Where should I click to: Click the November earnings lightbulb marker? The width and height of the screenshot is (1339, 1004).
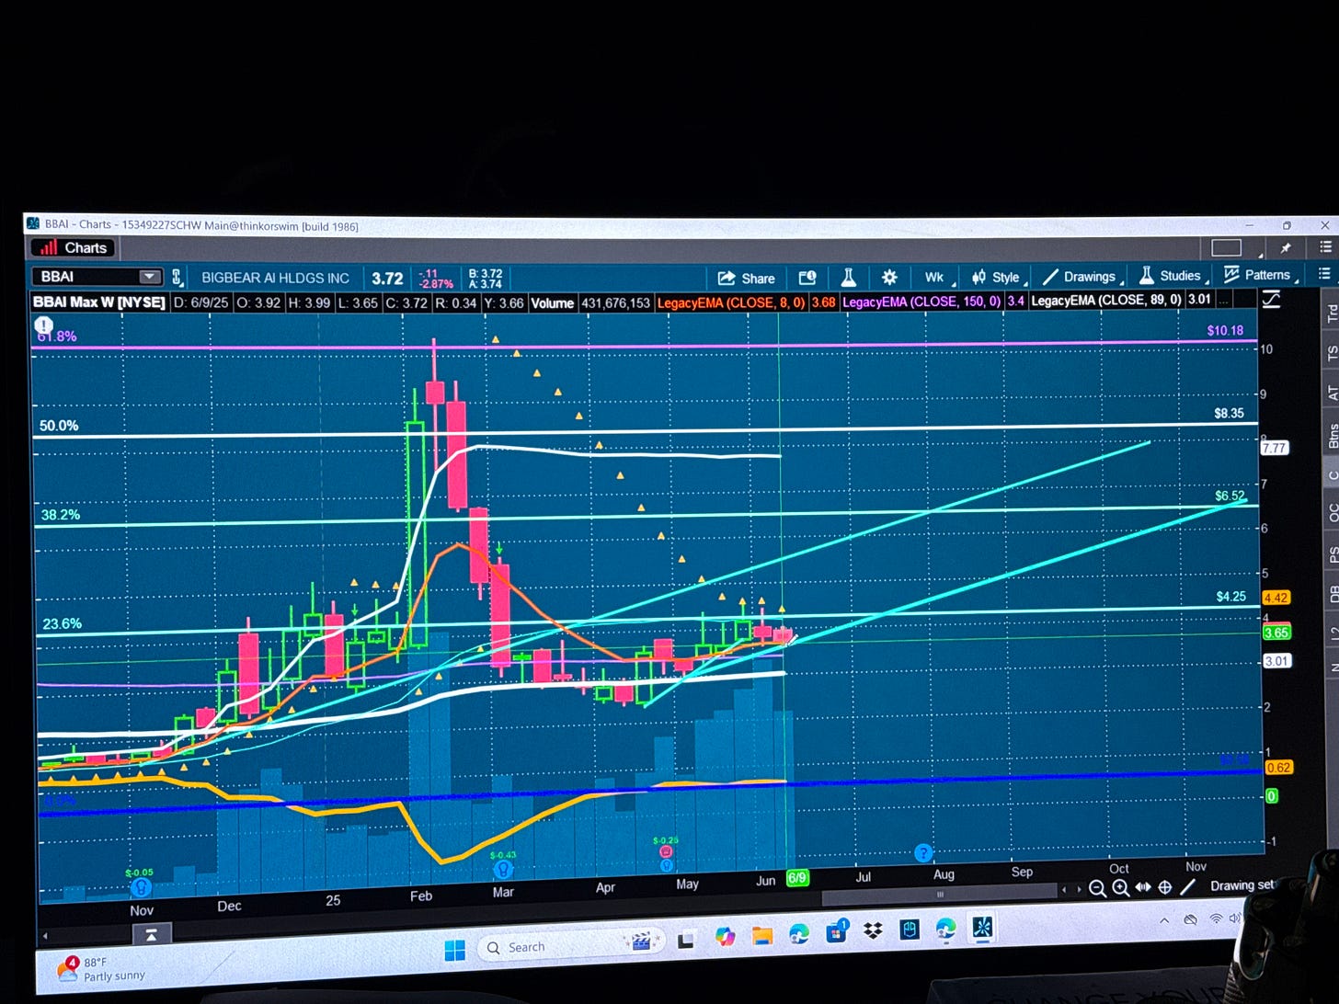[x=140, y=887]
